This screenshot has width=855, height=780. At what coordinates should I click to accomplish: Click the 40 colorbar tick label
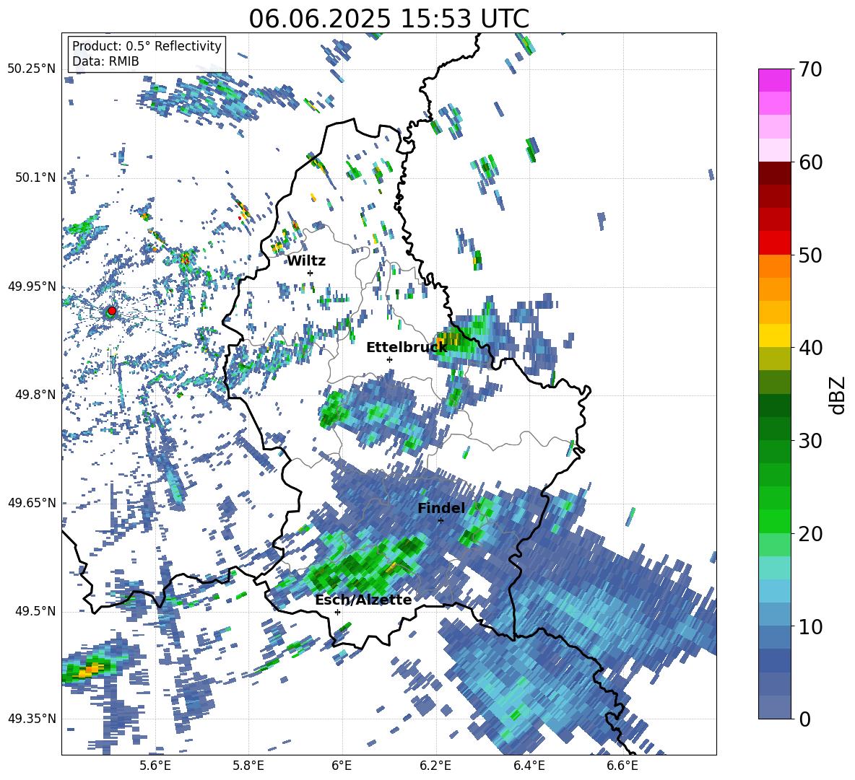pos(810,348)
